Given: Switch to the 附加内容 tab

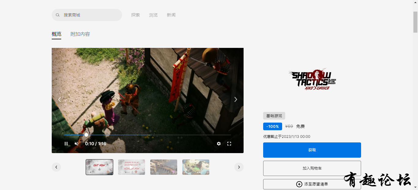Looking at the screenshot, I should (x=80, y=34).
